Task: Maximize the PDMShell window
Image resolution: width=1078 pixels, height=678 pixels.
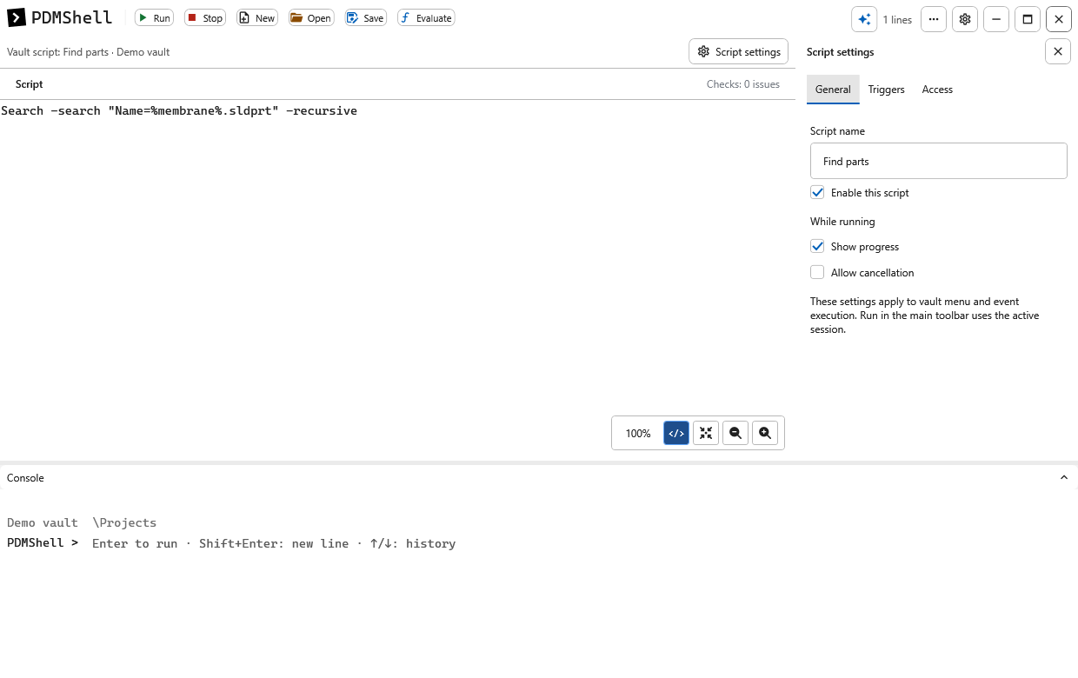Action: 1028,19
